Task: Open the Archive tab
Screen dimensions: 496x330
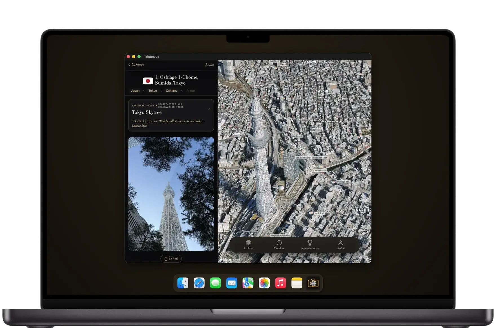Action: [248, 245]
